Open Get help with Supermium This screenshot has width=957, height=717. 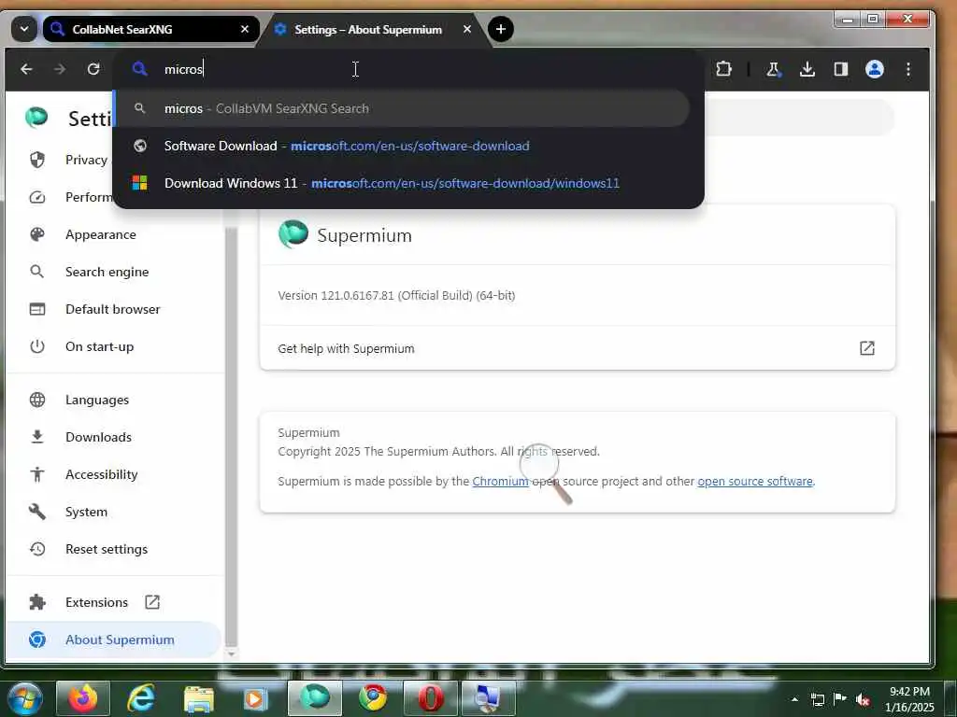577,348
